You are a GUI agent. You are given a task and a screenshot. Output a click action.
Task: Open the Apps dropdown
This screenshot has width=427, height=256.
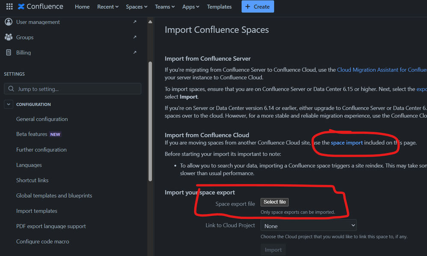190,6
